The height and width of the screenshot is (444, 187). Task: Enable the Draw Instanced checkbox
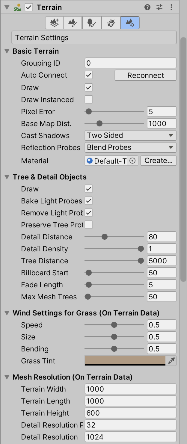[89, 99]
